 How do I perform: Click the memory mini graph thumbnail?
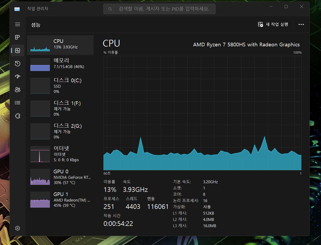pyautogui.click(x=40, y=64)
